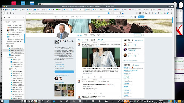Viewport: 184px width, 103px height.
Task: Select the ツイート timeline tab
Action: pyautogui.click(x=80, y=40)
